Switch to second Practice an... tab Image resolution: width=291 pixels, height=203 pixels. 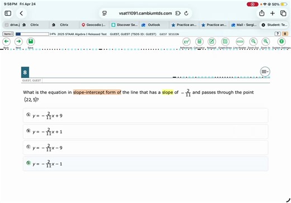click(214, 25)
